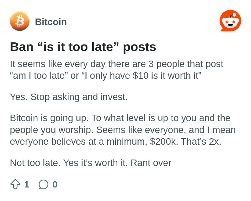Select the paragraph beginning 'It seems like every day'
Image resolution: width=251 pixels, height=201 pixels.
116,70
